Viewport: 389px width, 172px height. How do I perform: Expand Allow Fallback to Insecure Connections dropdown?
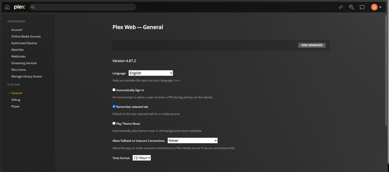pos(192,141)
